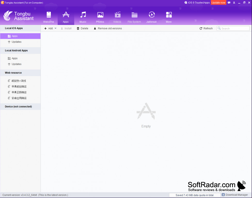This screenshot has width=252, height=198.
Task: Click the search magnifier icon
Action: 219,28
